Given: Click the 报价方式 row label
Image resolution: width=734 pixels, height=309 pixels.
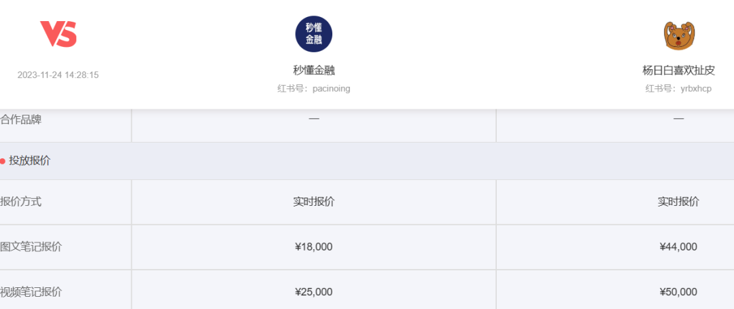Looking at the screenshot, I should coord(20,202).
